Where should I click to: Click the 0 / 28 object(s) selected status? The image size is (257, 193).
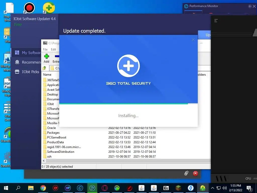57,166
